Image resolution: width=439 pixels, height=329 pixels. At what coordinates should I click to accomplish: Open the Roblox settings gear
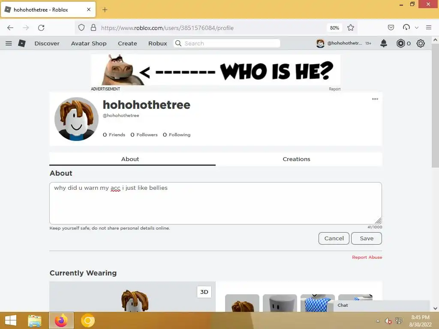(421, 43)
